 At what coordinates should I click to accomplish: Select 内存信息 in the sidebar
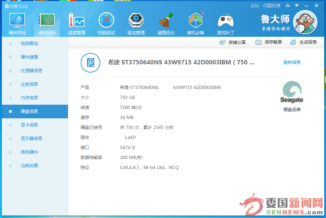(35, 98)
